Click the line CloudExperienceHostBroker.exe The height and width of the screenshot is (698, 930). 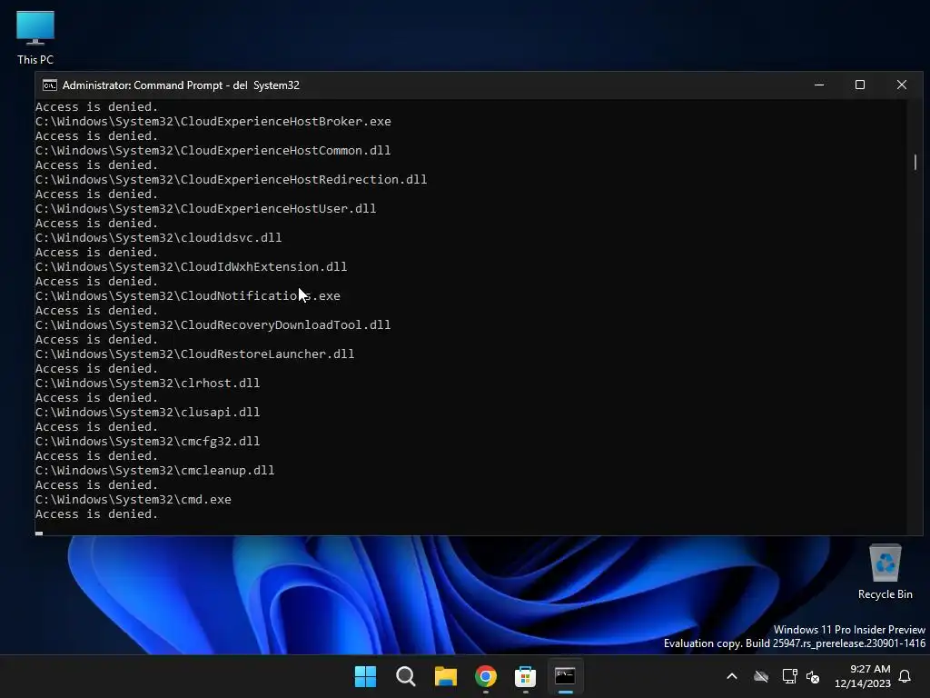click(x=213, y=121)
